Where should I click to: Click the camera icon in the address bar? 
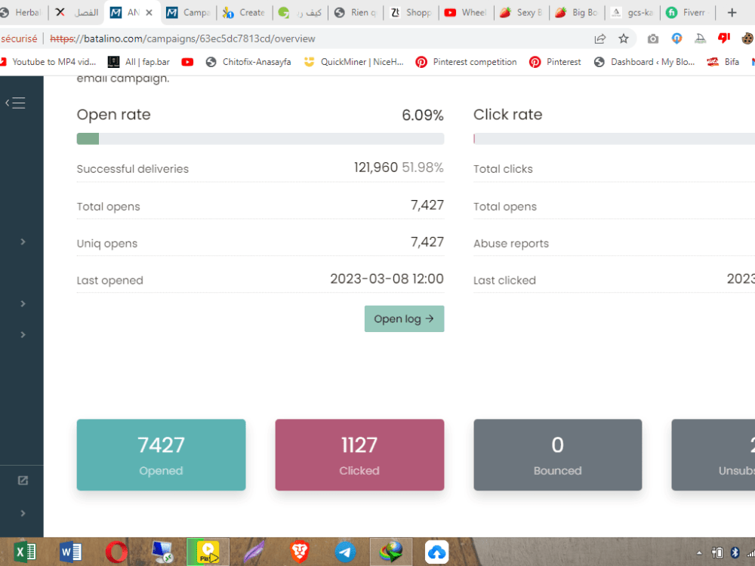(654, 38)
